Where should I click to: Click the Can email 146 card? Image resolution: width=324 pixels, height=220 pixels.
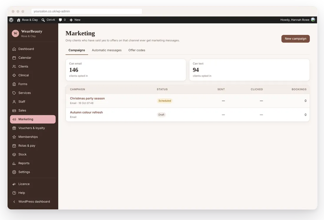126,70
